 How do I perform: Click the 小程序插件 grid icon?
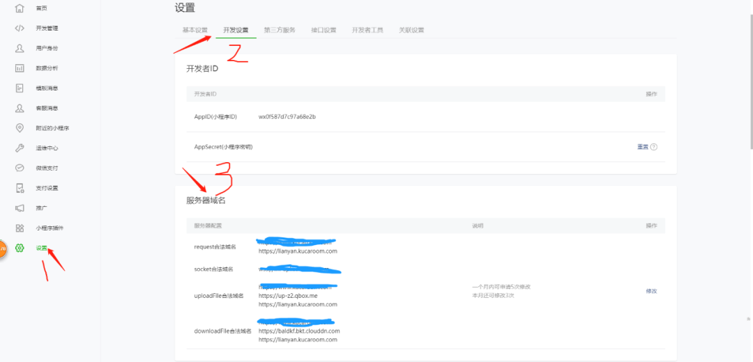(x=20, y=228)
